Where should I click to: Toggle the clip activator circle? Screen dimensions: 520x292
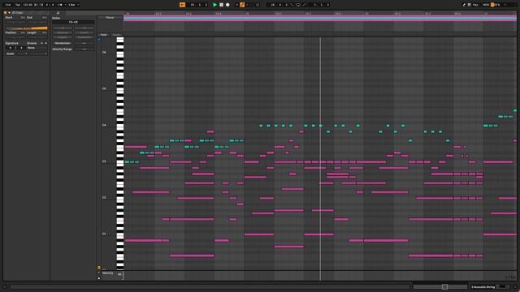pyautogui.click(x=6, y=13)
